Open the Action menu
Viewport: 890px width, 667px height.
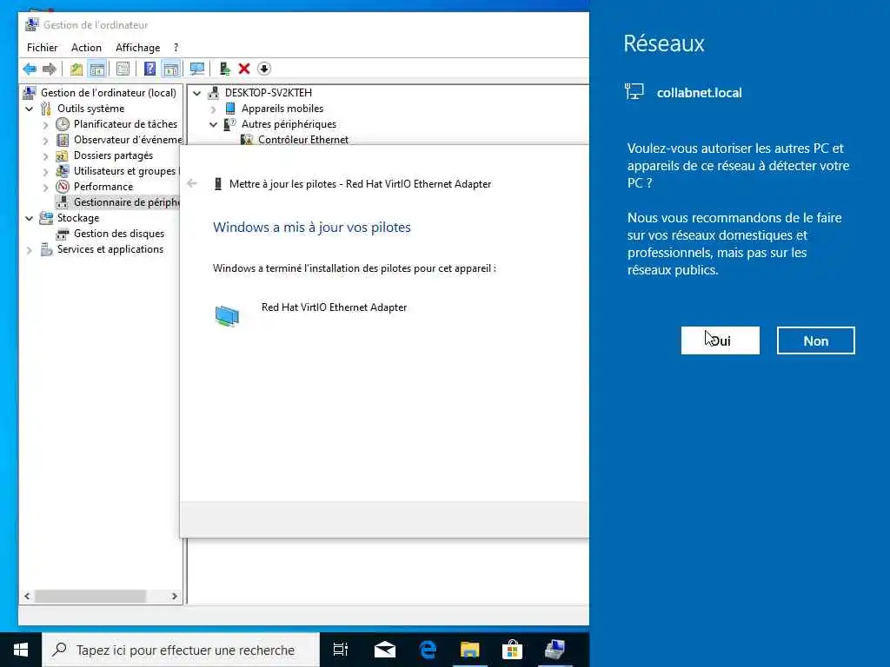pyautogui.click(x=86, y=48)
